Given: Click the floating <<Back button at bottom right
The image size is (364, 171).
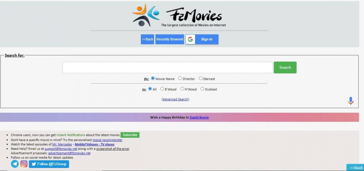Looking at the screenshot, I should [x=355, y=167].
